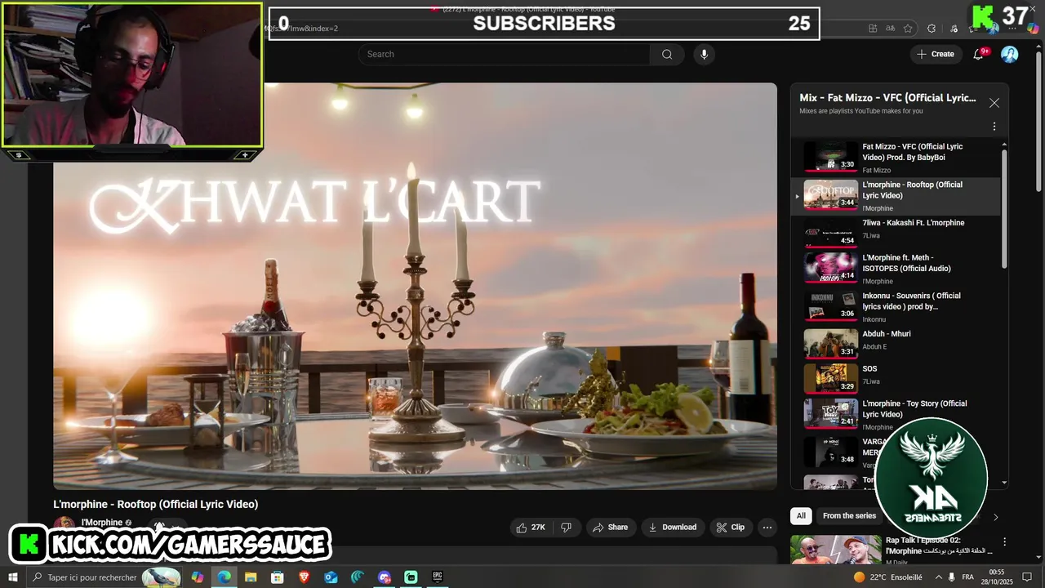Screen dimensions: 1045x588
Task: Open File Explorer from the taskbar
Action: 251,577
